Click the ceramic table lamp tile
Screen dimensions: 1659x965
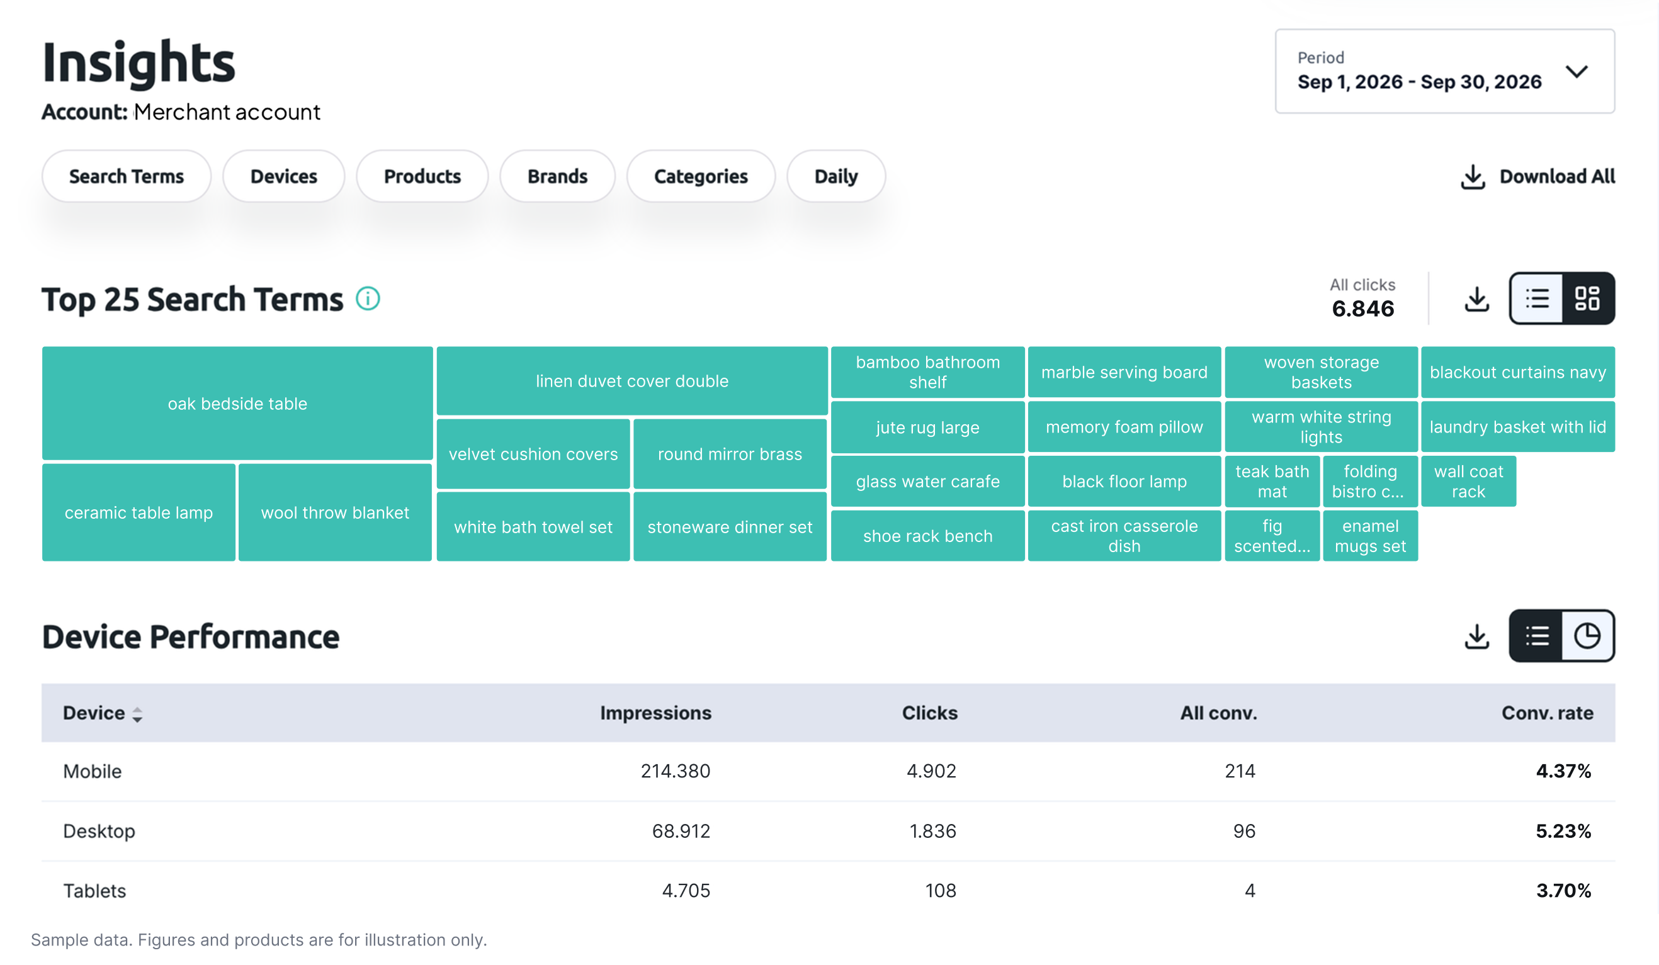click(139, 513)
